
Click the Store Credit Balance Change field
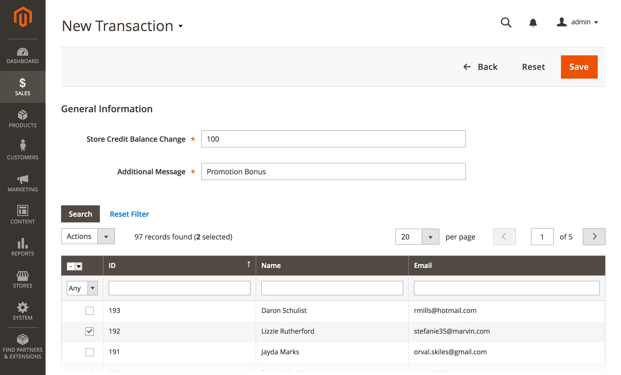[x=333, y=139]
